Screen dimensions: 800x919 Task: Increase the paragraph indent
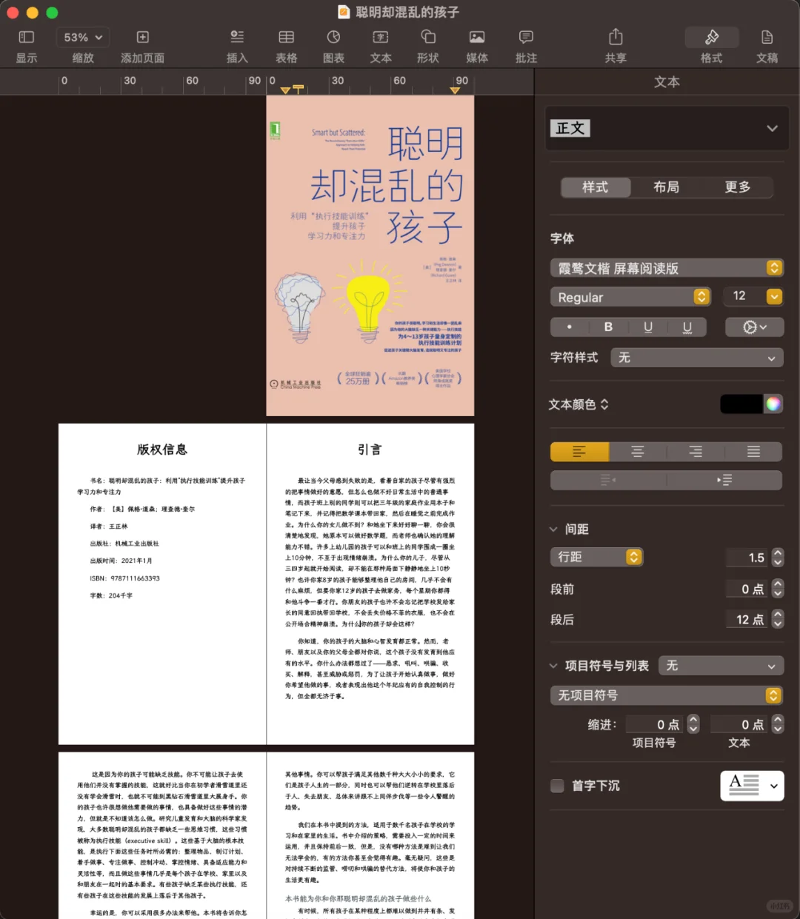coord(724,480)
